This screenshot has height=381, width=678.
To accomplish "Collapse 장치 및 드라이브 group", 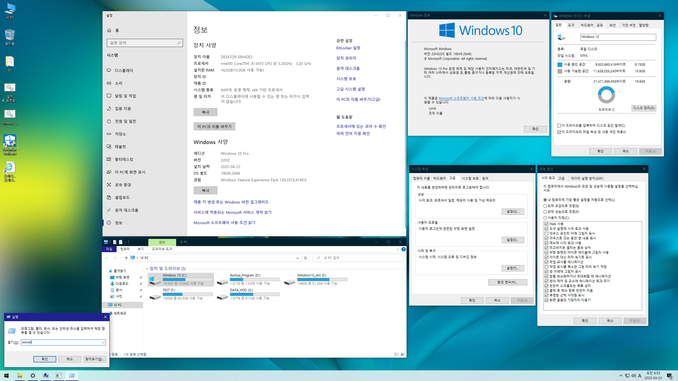I will point(147,269).
